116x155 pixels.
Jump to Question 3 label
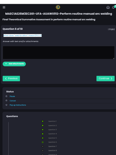pyautogui.click(x=52, y=130)
